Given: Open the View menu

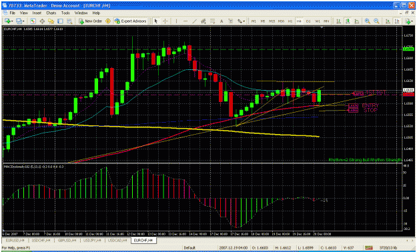Looking at the screenshot, I should click(x=23, y=13).
